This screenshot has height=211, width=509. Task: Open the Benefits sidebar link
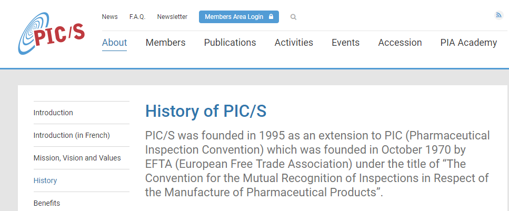tap(47, 203)
